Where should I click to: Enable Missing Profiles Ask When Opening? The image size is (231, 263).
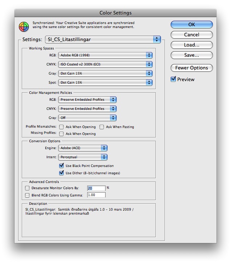pos(61,134)
